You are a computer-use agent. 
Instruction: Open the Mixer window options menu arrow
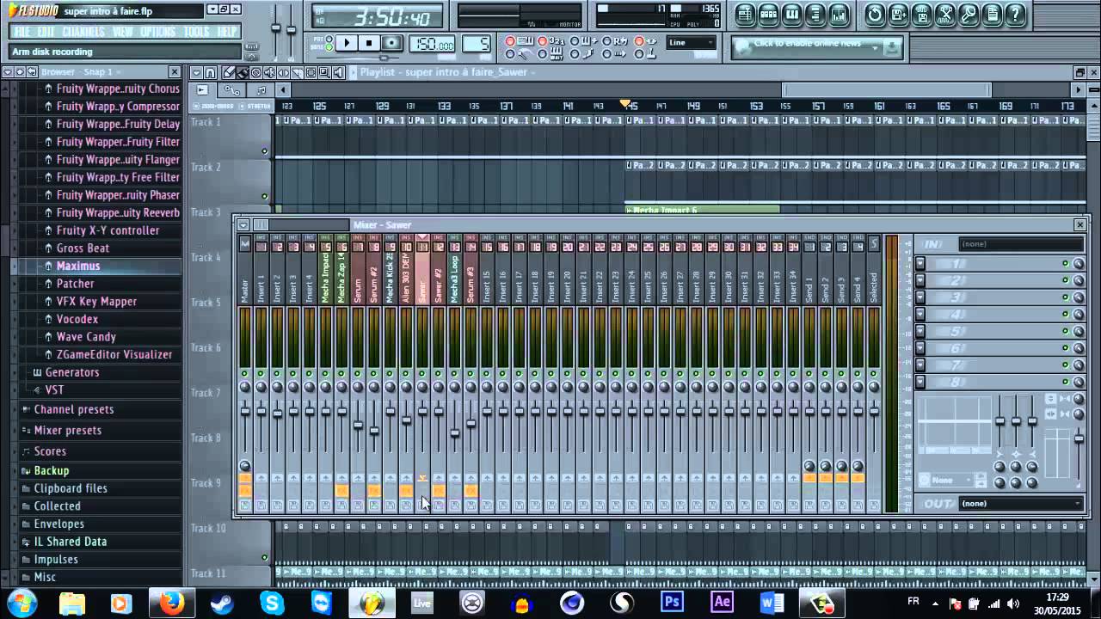point(243,225)
